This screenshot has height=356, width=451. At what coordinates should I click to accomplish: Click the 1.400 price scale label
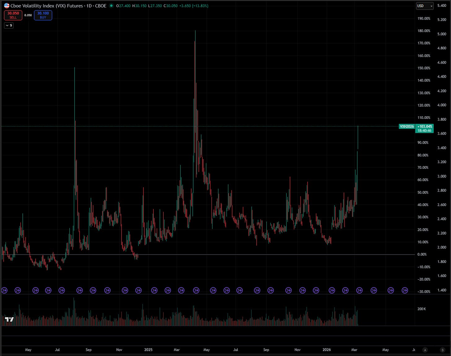pyautogui.click(x=442, y=290)
